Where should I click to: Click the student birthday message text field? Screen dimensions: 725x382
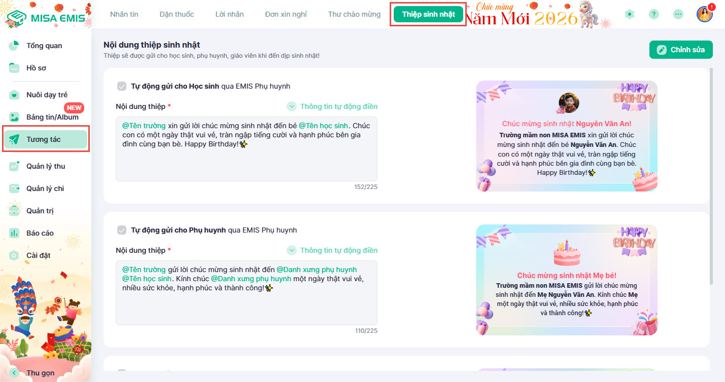[x=247, y=149]
